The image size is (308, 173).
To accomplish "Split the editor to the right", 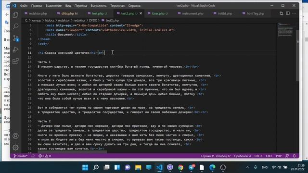I will point(288,13).
